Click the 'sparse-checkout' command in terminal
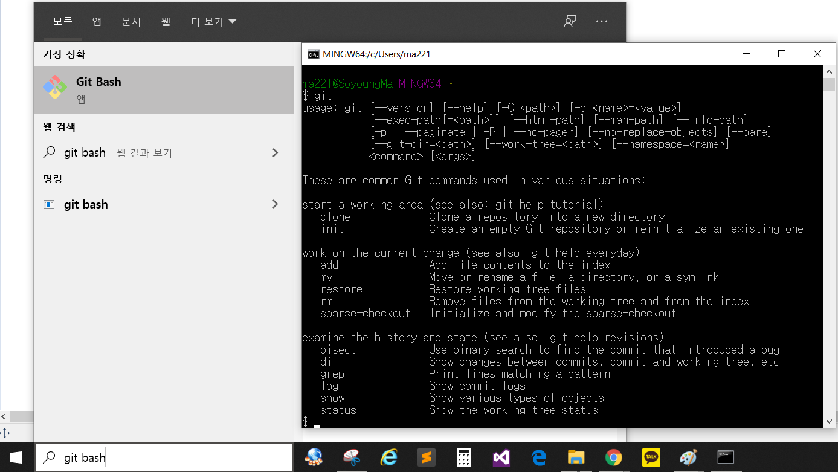 coord(365,313)
